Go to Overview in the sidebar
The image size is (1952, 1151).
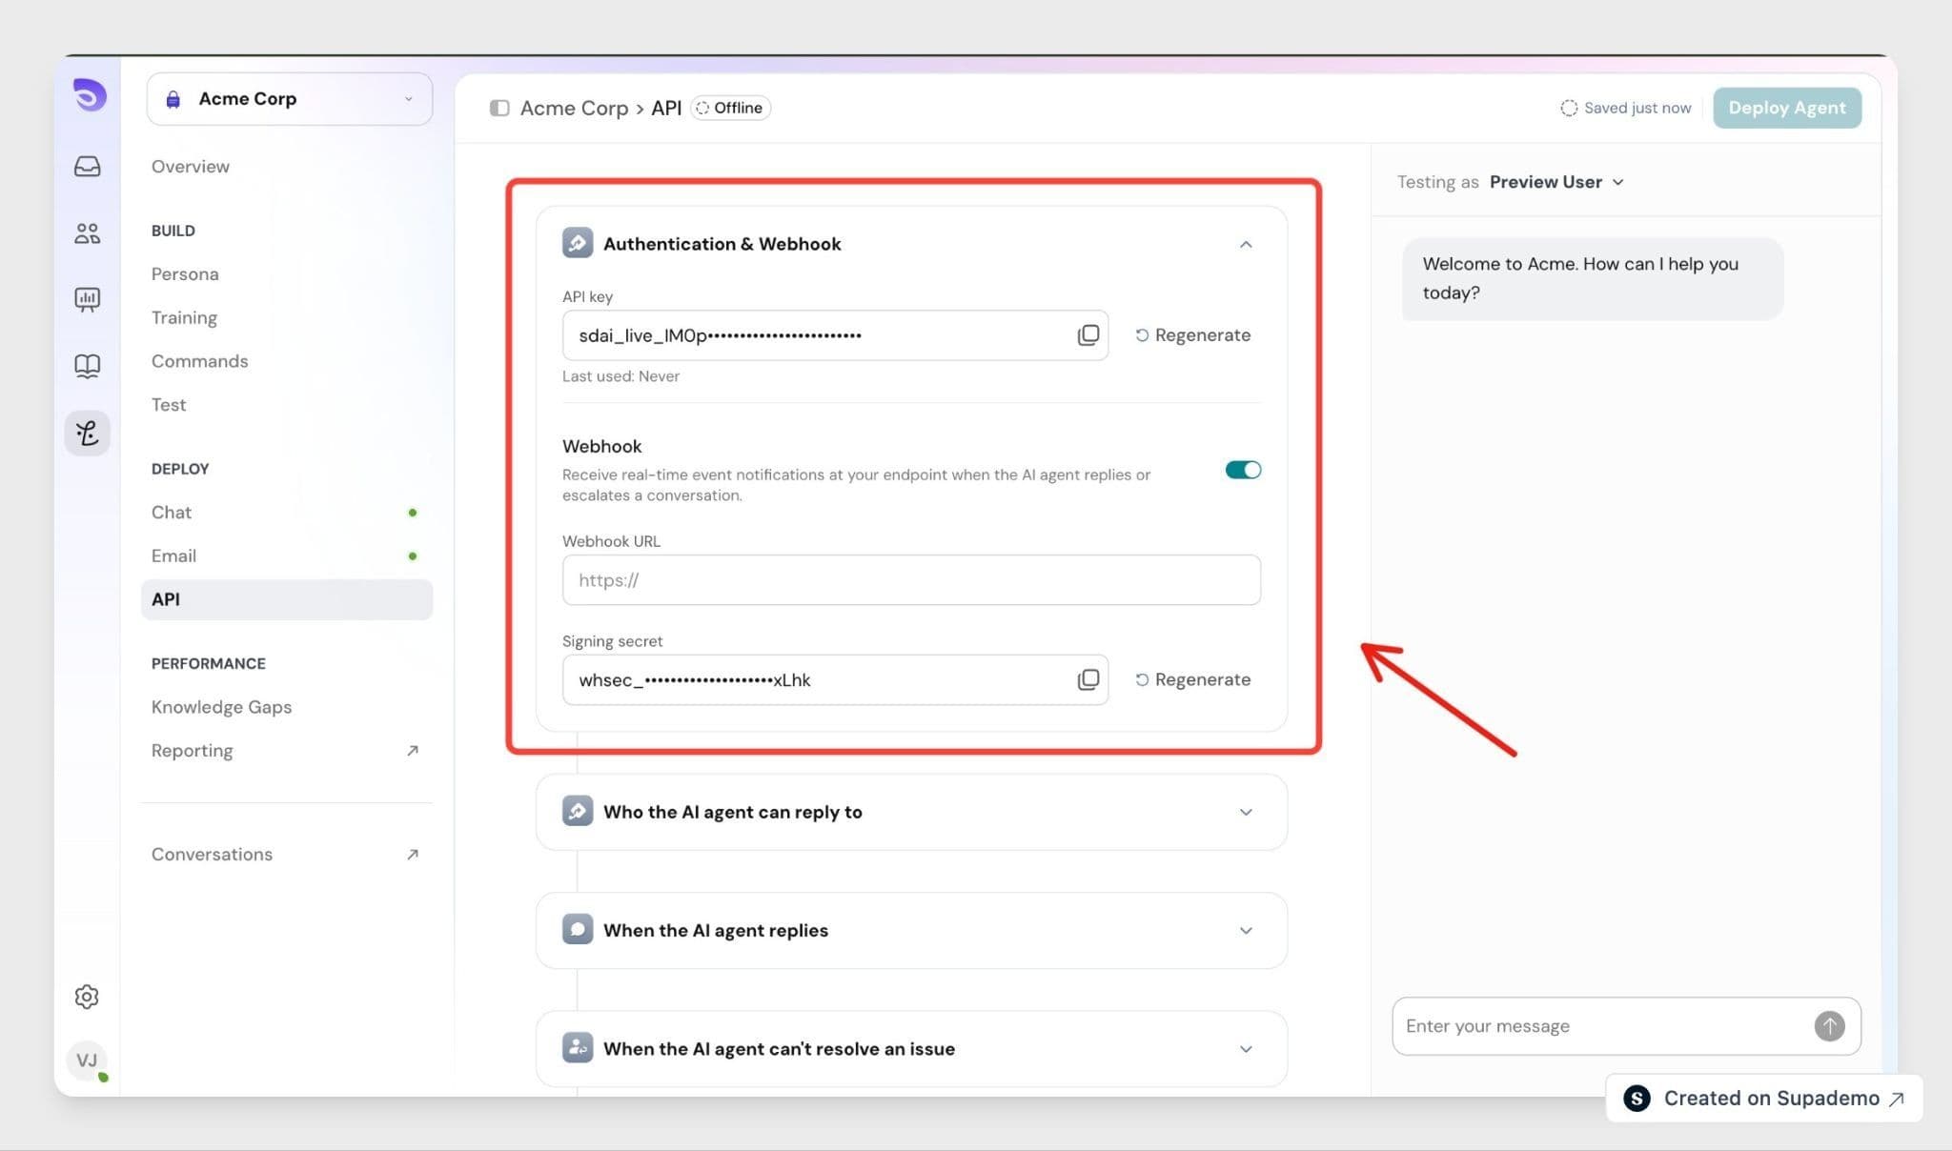191,167
